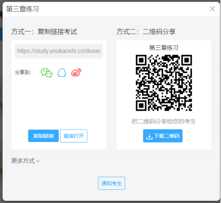
Task: Click the 复制链接 button
Action: (x=43, y=136)
